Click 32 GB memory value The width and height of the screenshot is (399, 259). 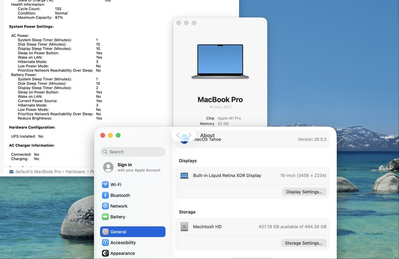pyautogui.click(x=223, y=124)
